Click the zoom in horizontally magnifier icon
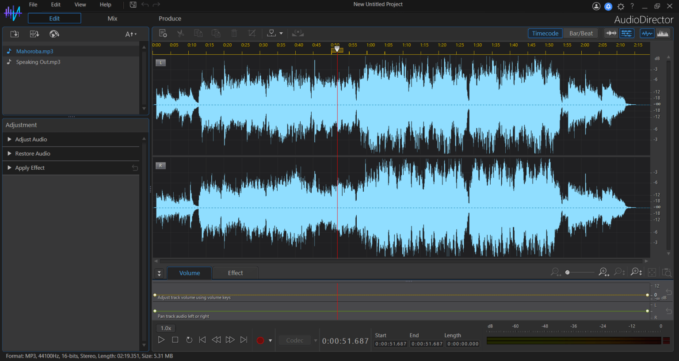This screenshot has height=361, width=679. [603, 272]
